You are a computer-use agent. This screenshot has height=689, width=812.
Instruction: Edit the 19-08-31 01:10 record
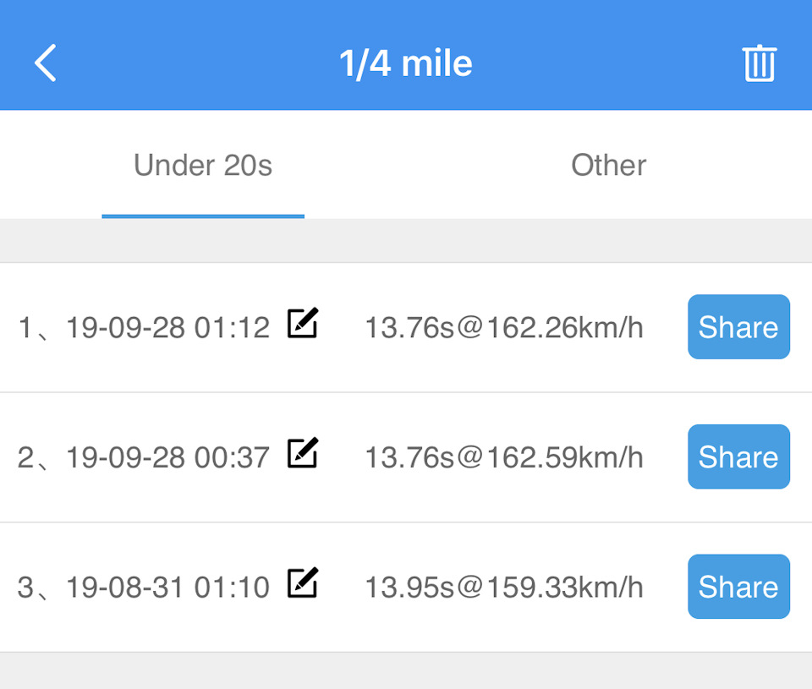[302, 583]
